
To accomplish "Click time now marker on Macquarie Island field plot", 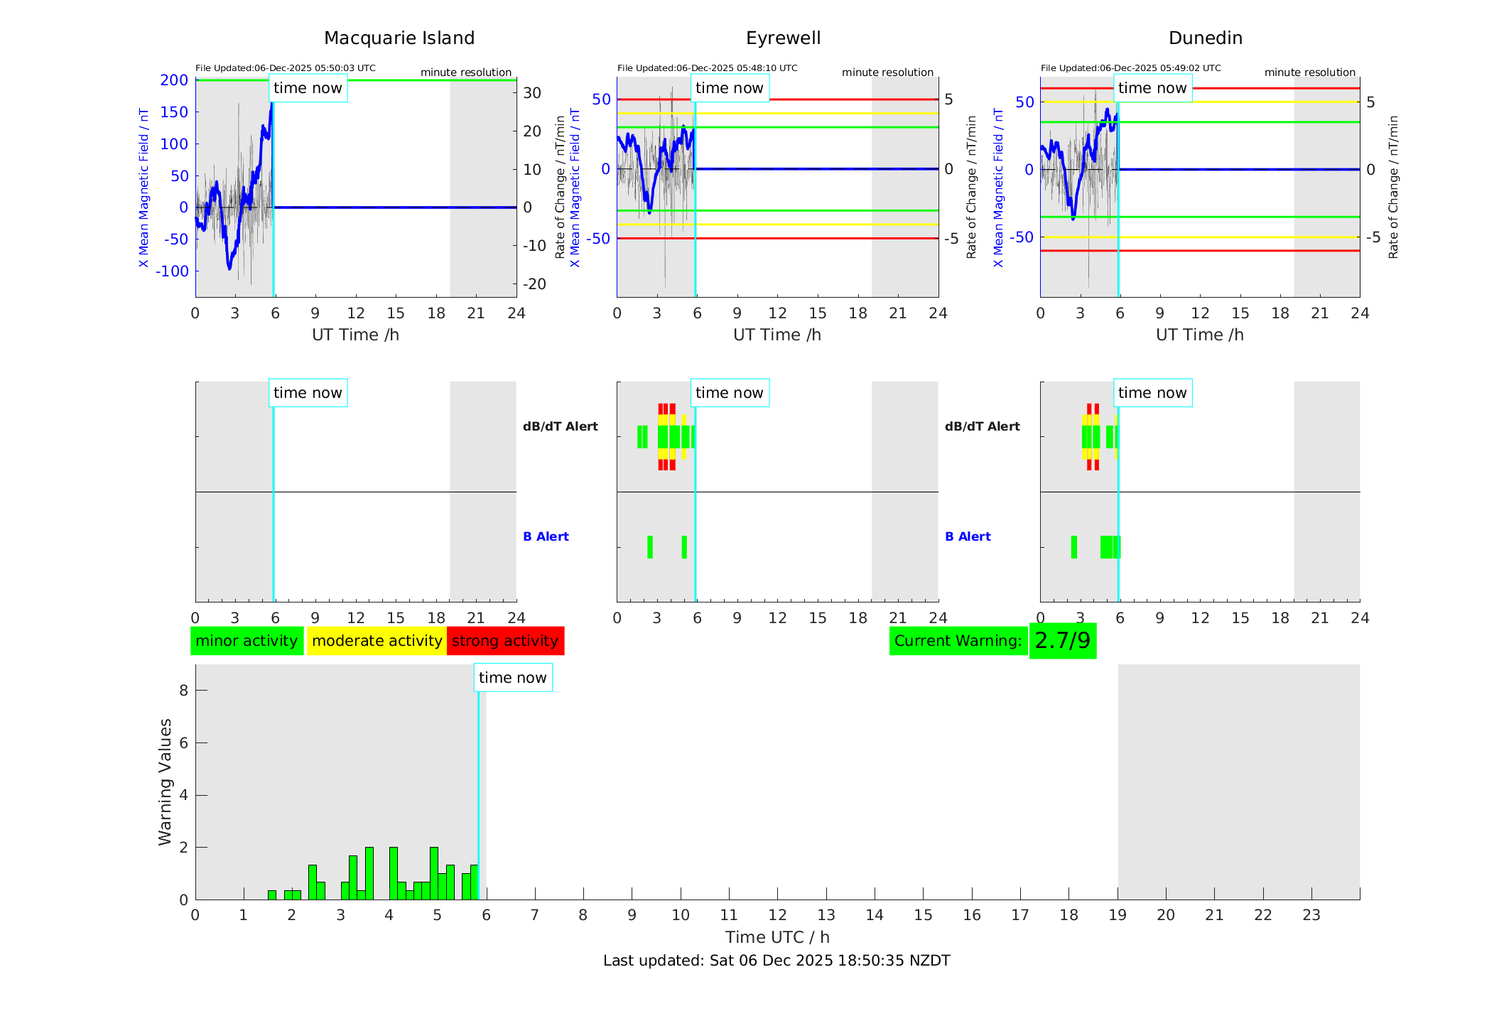I will tap(308, 88).
